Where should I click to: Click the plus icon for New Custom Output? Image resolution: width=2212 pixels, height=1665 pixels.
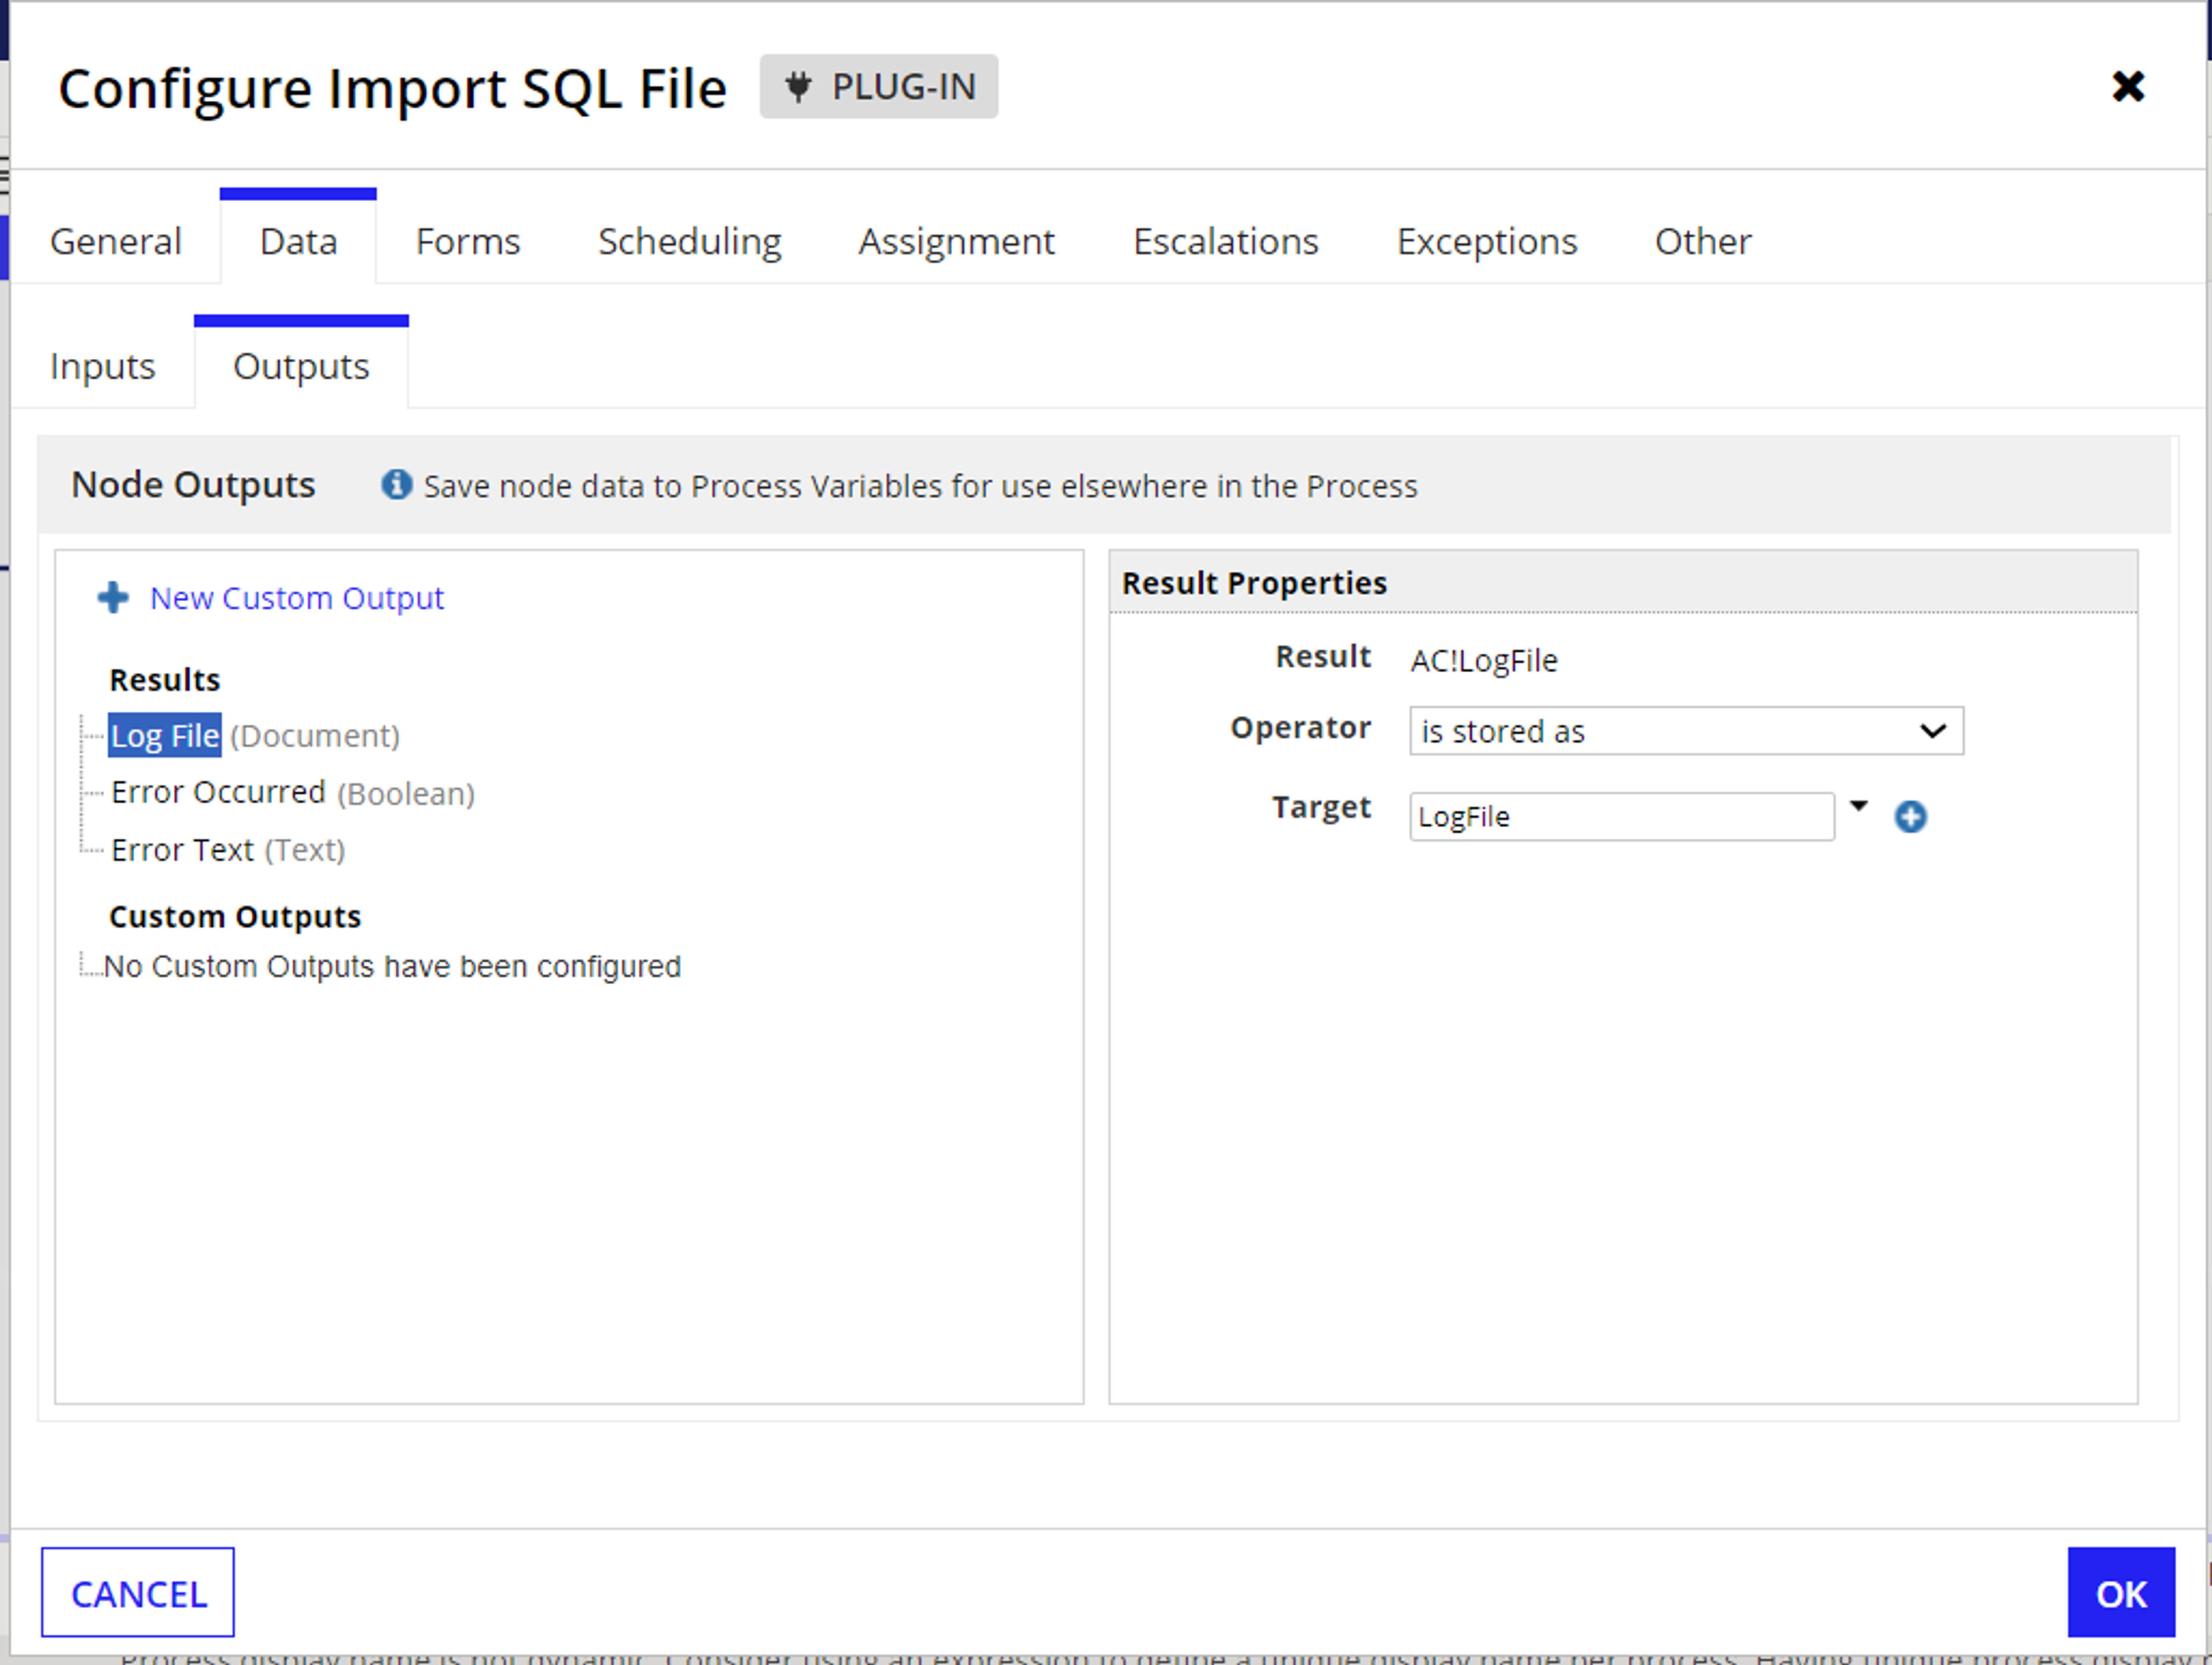pos(113,598)
